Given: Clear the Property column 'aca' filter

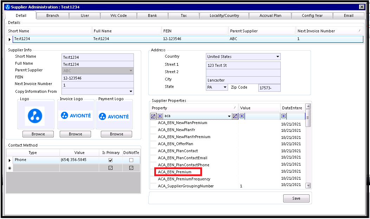Looking at the screenshot, I should pos(235,116).
